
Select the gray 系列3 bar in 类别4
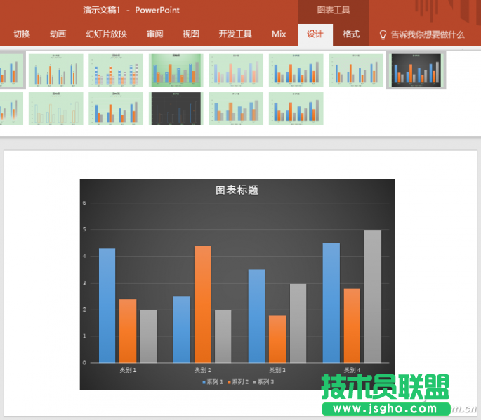tap(373, 296)
